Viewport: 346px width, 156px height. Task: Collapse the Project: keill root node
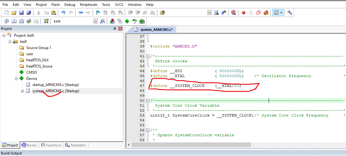tap(4, 35)
